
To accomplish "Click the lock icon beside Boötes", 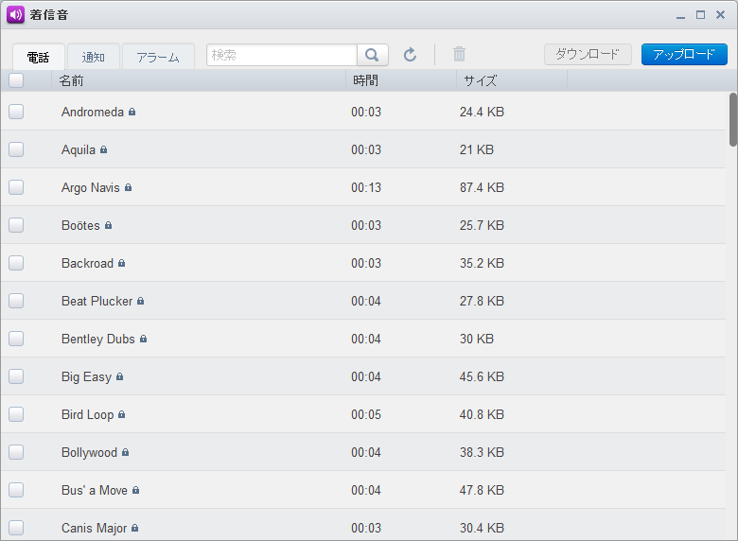I will click(108, 225).
